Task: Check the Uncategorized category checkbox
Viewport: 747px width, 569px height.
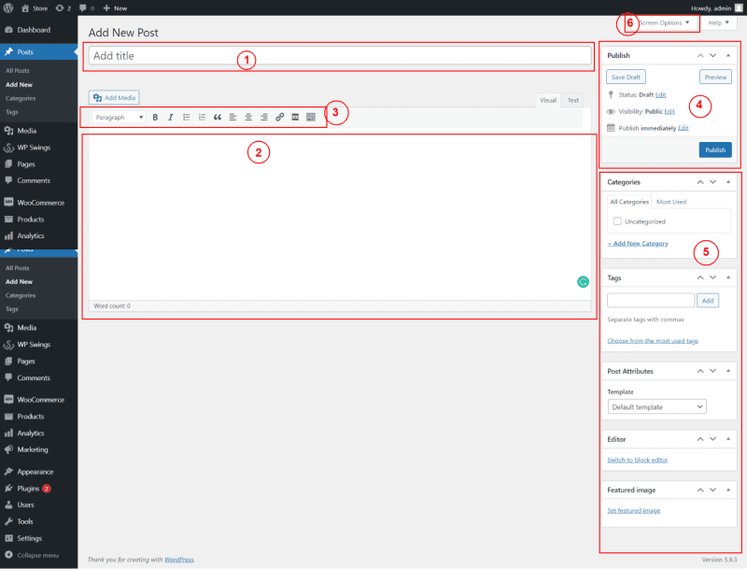Action: 616,221
